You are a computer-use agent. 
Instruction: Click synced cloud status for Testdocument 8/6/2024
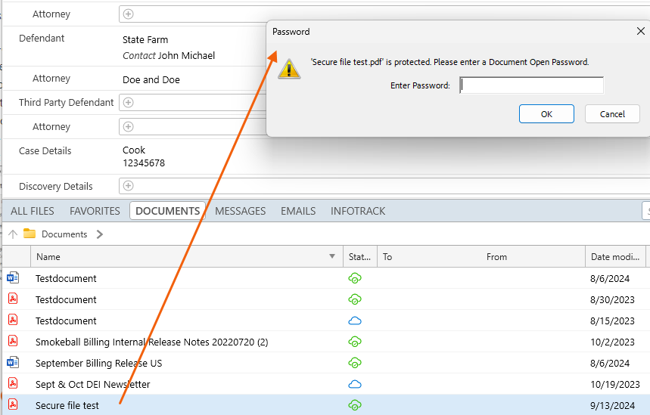355,278
